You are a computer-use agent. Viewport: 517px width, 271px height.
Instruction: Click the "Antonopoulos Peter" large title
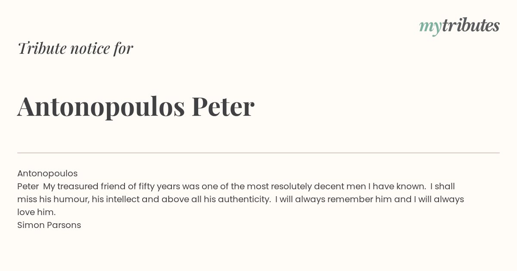click(136, 107)
